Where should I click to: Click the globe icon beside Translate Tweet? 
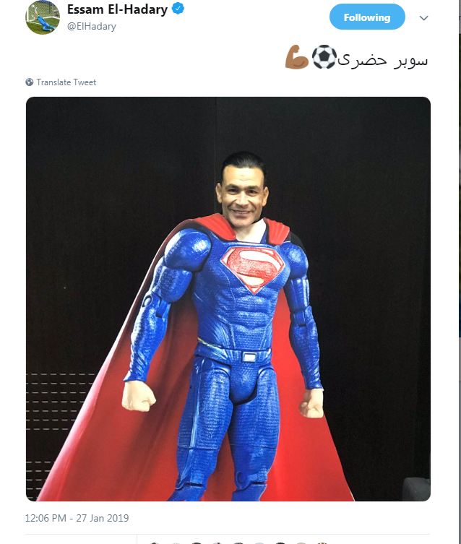pos(30,82)
